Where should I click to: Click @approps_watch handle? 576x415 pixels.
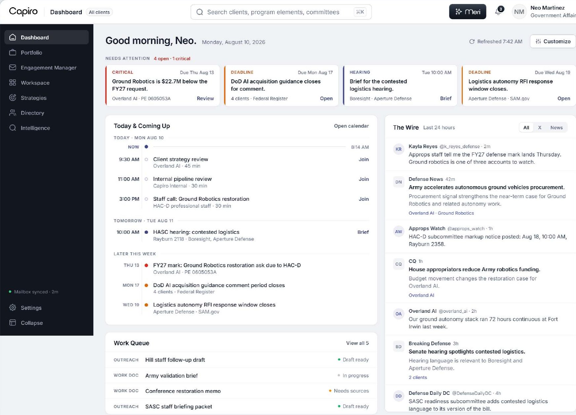point(466,228)
